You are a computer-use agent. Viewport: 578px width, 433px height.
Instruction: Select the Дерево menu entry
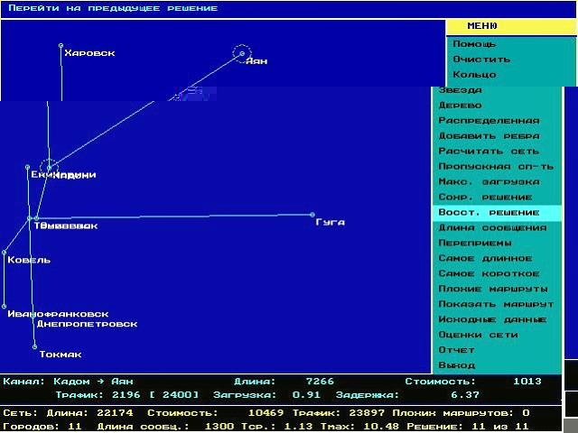click(x=460, y=106)
